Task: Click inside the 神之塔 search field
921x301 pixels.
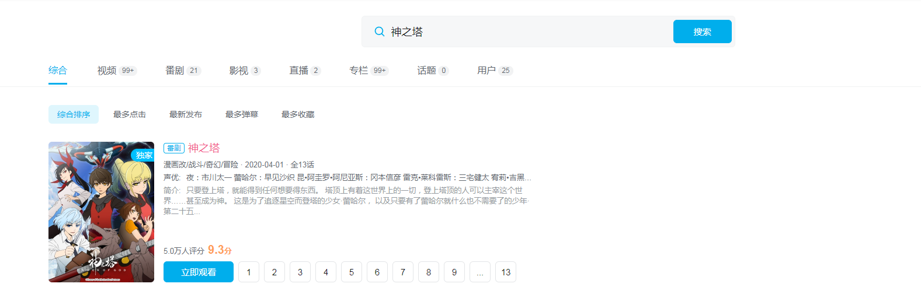Action: coord(529,32)
